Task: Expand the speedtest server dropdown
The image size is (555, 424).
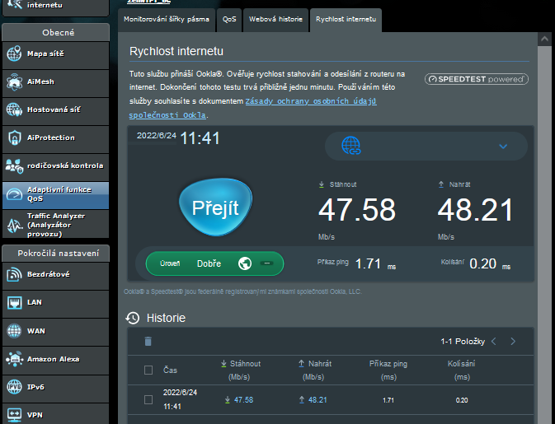Action: tap(502, 147)
